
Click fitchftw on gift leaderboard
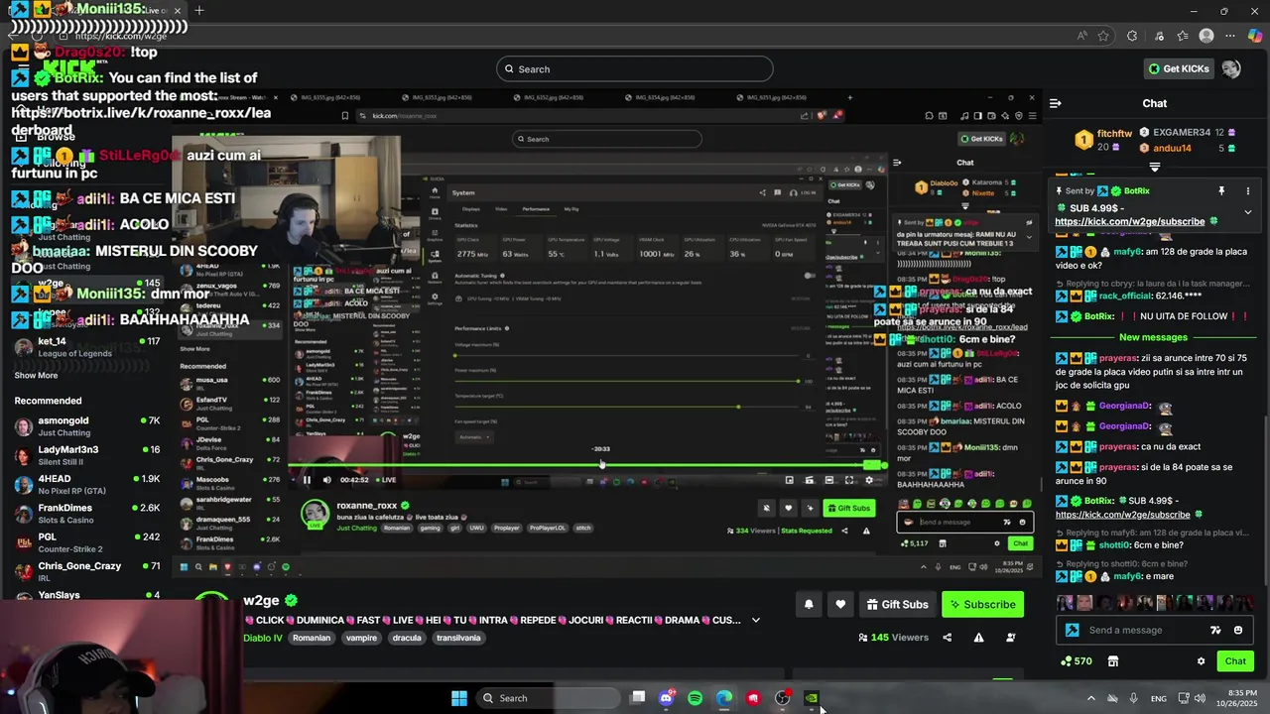[x=1115, y=133]
